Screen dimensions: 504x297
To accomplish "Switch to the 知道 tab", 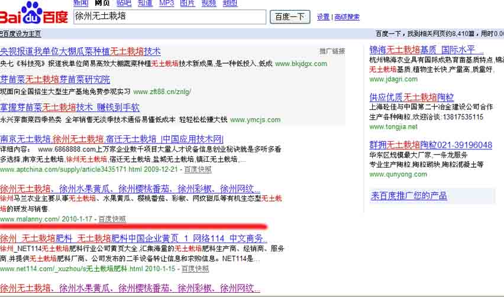I will (146, 3).
